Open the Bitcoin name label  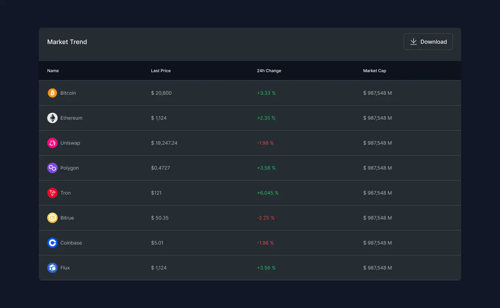[68, 93]
